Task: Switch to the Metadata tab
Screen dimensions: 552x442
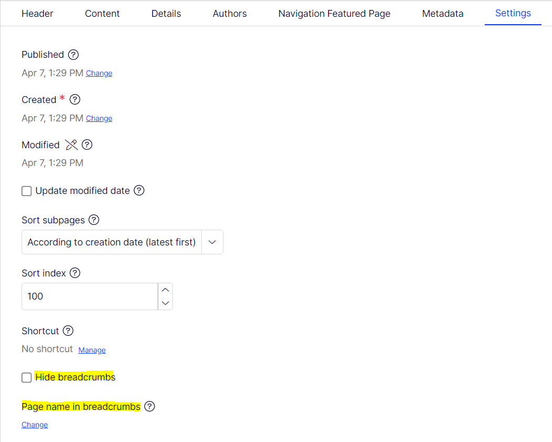Action: 443,14
